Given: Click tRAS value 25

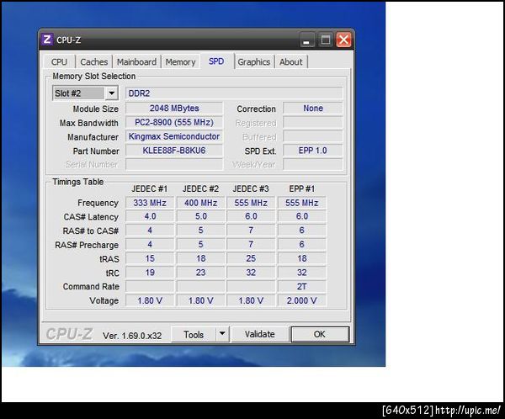Looking at the screenshot, I should (x=251, y=258).
